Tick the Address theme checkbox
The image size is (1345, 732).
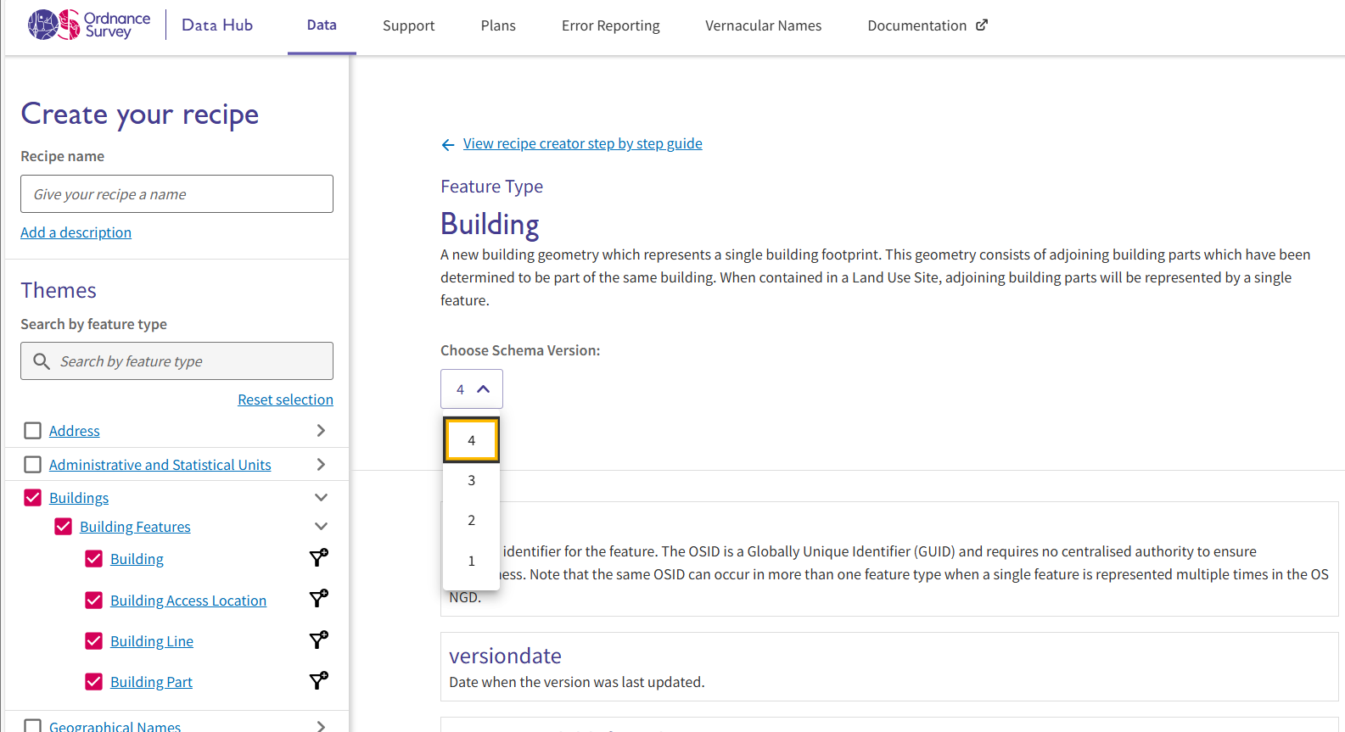(x=32, y=431)
